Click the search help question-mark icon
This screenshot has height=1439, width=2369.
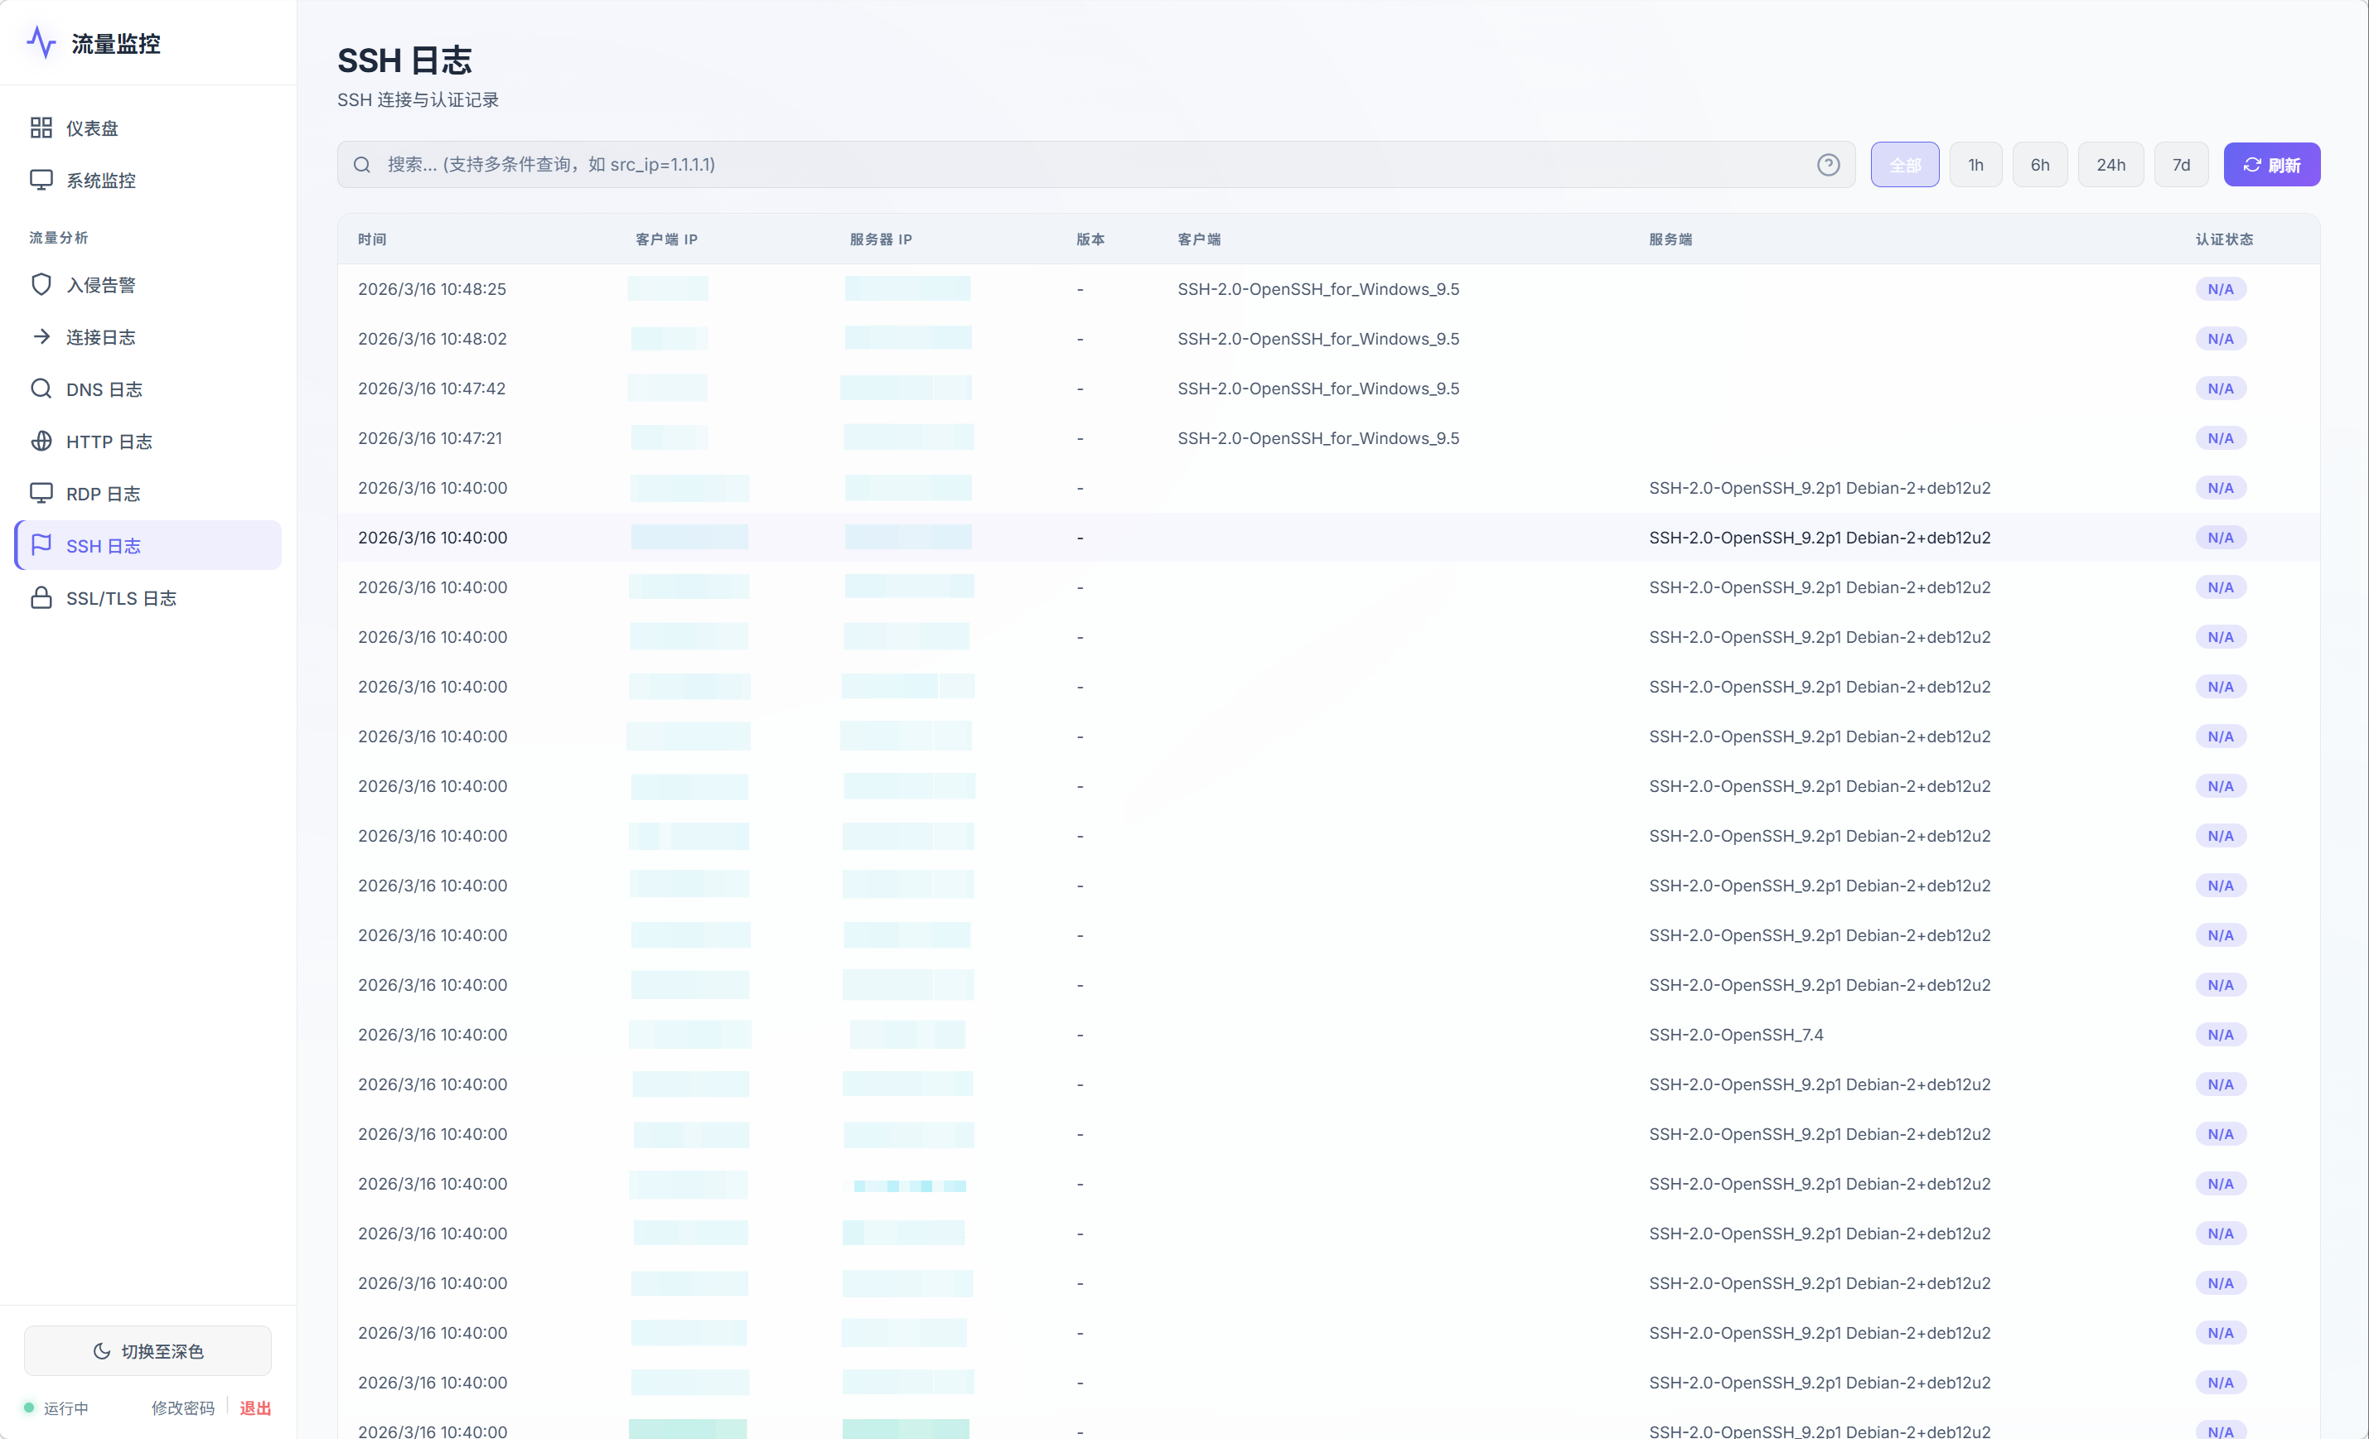click(1828, 164)
